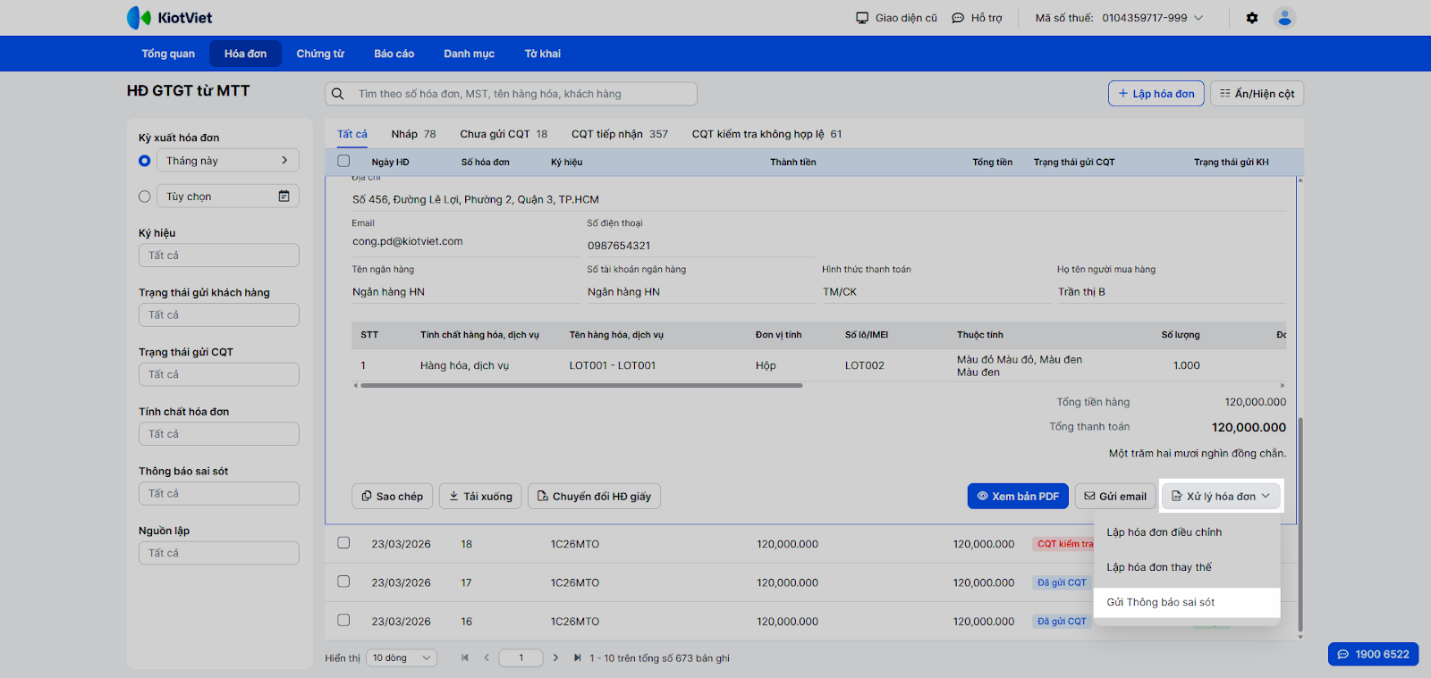This screenshot has width=1431, height=678.
Task: Click the search magnifier icon
Action: (x=338, y=94)
